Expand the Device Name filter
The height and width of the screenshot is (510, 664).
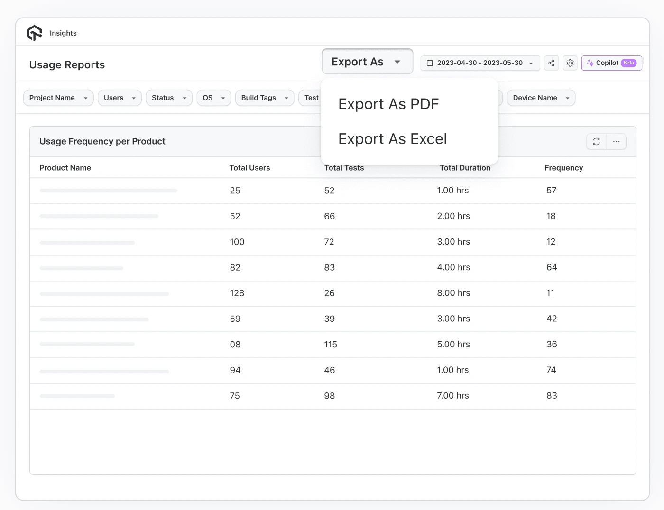coord(541,98)
